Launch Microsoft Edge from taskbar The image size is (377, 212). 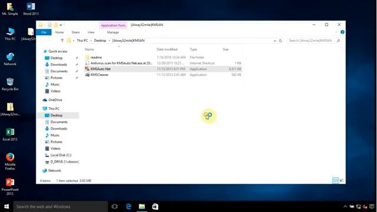point(128,207)
